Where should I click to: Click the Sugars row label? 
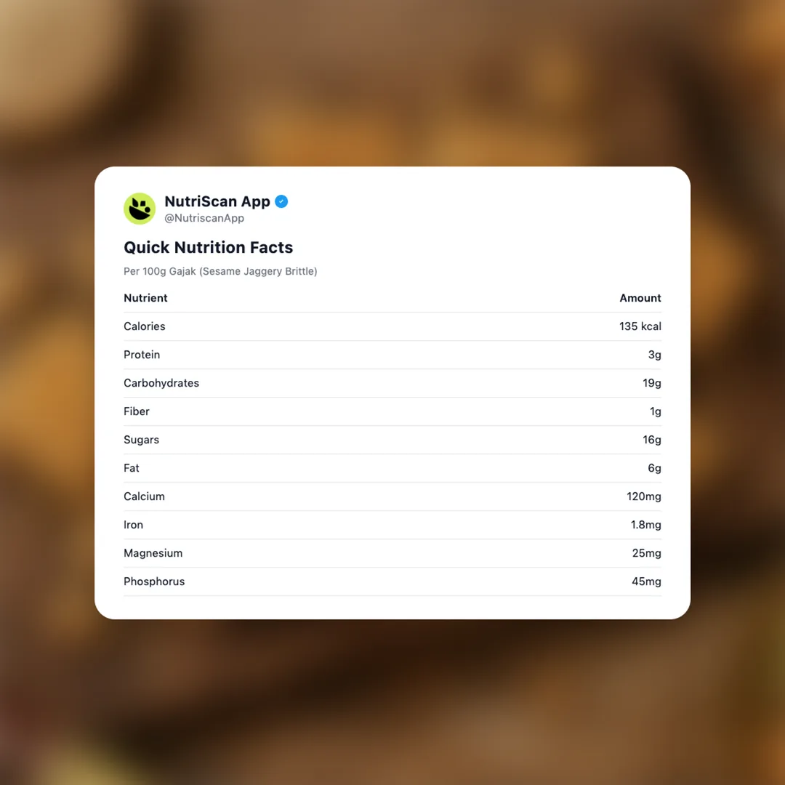pyautogui.click(x=141, y=440)
